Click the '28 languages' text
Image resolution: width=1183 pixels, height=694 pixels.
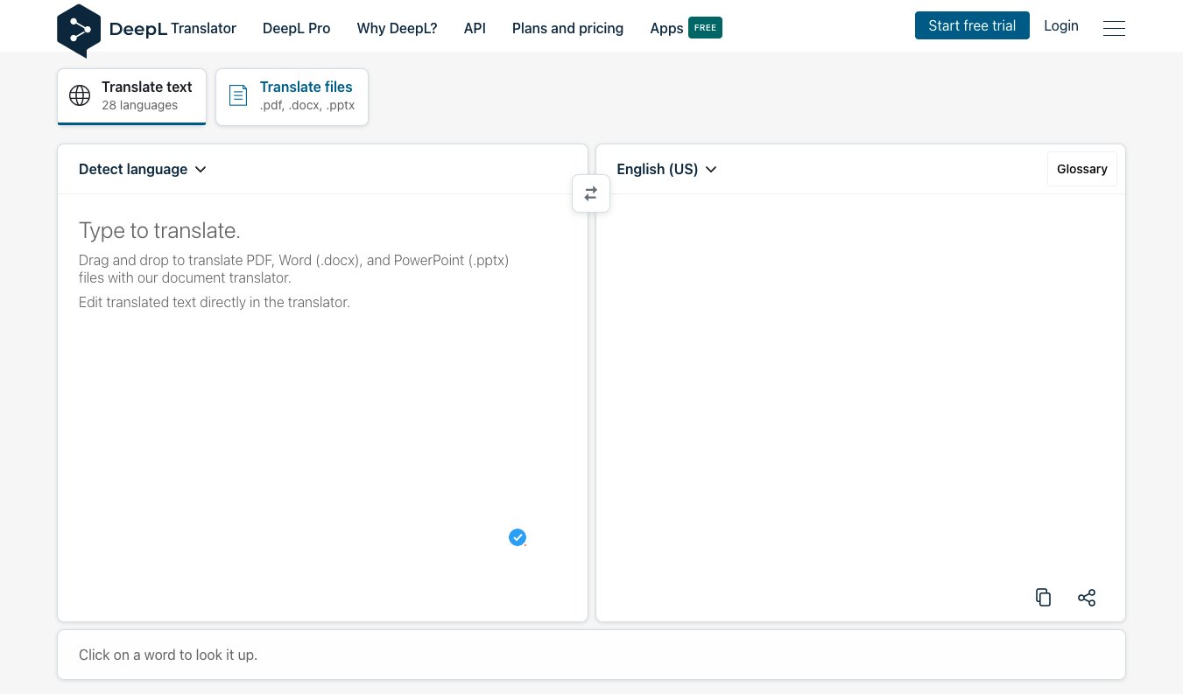point(139,105)
